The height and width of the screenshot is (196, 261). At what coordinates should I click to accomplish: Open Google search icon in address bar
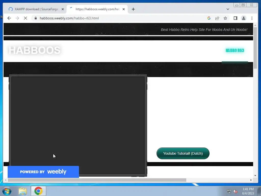pos(209,18)
